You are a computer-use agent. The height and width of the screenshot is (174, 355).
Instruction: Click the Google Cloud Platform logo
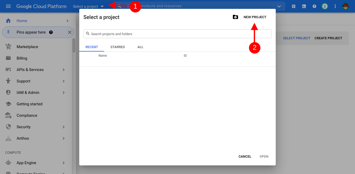click(x=41, y=6)
